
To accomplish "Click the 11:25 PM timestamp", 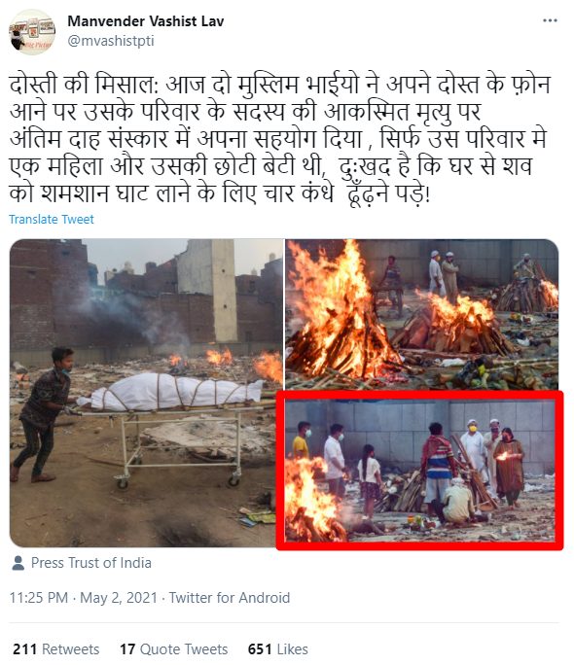I will (39, 598).
